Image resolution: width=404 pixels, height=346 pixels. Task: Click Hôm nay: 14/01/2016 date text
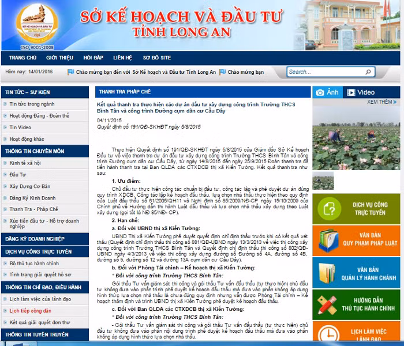coord(29,72)
